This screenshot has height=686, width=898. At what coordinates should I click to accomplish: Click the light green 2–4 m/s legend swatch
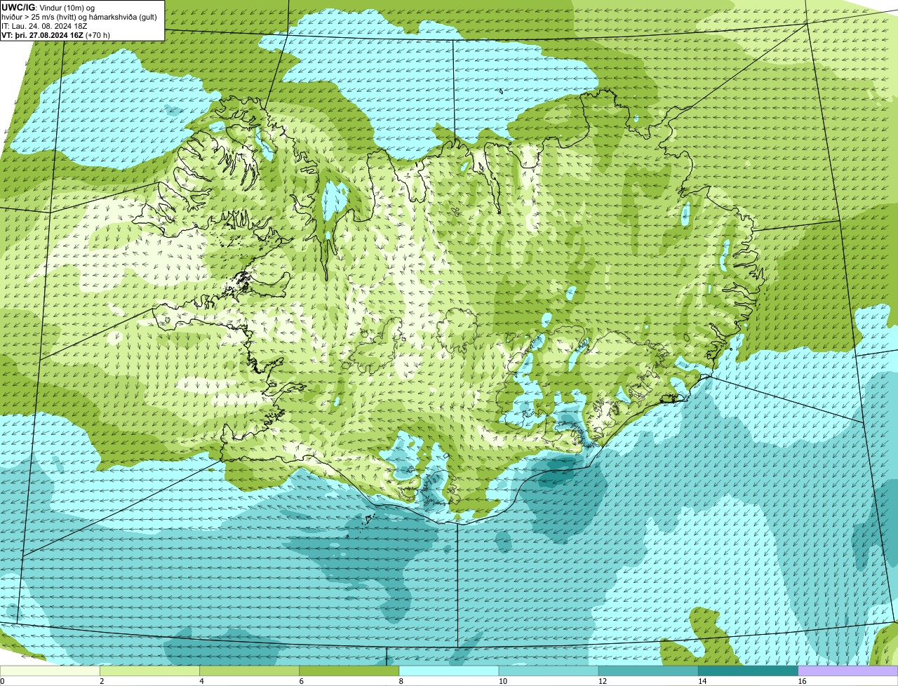[149, 671]
